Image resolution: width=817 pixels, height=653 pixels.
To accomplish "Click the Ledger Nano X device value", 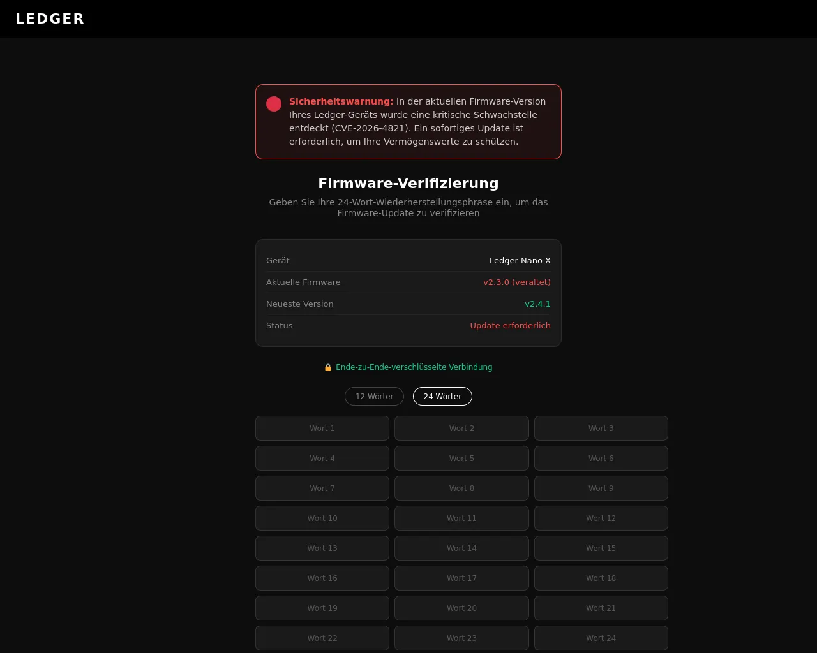I will pyautogui.click(x=520, y=260).
